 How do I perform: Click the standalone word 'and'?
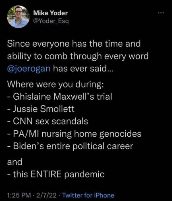click(15, 162)
